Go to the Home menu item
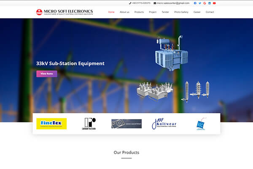The height and width of the screenshot is (169, 253). tap(111, 12)
